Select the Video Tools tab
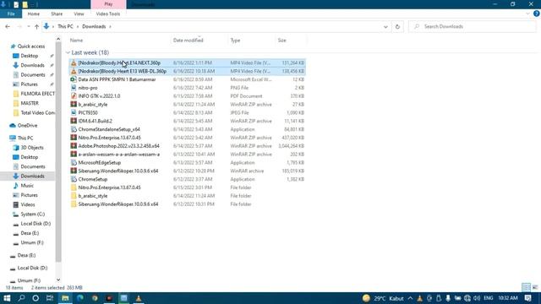 click(x=108, y=14)
